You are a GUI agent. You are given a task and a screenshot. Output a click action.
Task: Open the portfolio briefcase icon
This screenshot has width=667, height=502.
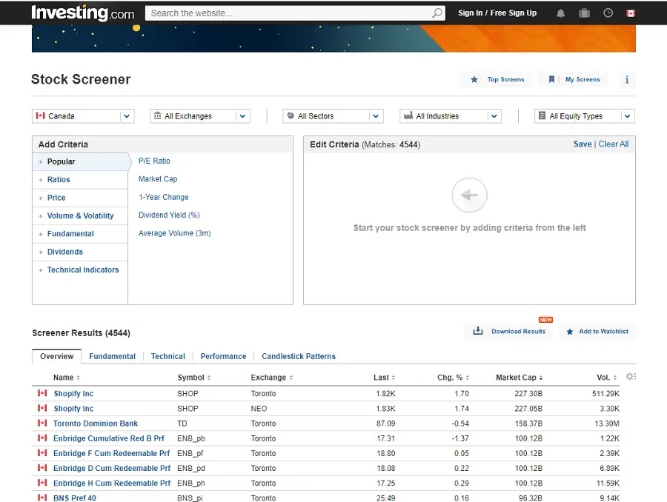(584, 13)
